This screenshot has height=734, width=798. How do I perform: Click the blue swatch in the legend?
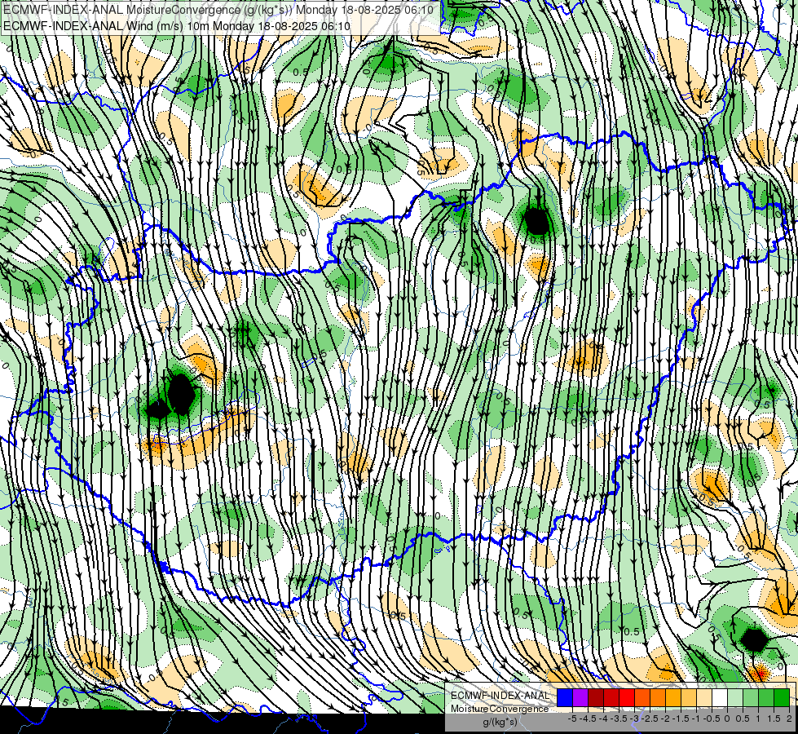(x=565, y=698)
